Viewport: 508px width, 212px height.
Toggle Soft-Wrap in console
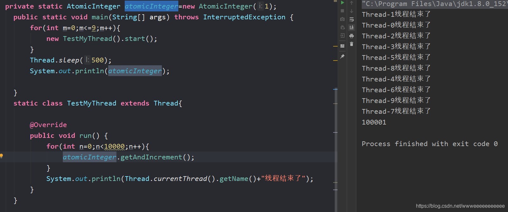352,19
